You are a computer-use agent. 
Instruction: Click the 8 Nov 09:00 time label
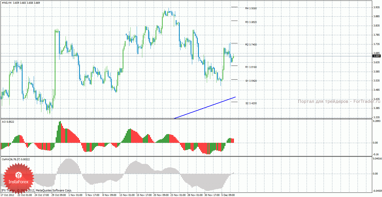point(109,195)
